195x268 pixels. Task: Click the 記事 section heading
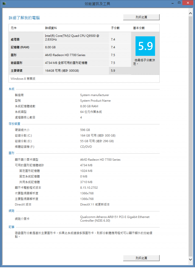pos(12,227)
